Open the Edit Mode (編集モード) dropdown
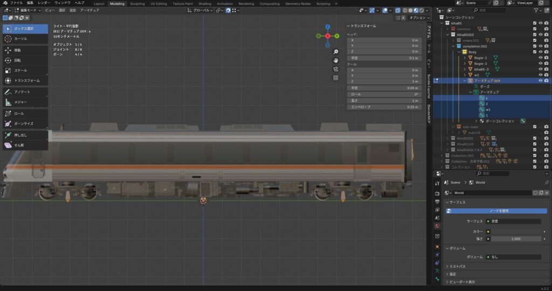This screenshot has height=291, width=552. tap(28, 10)
